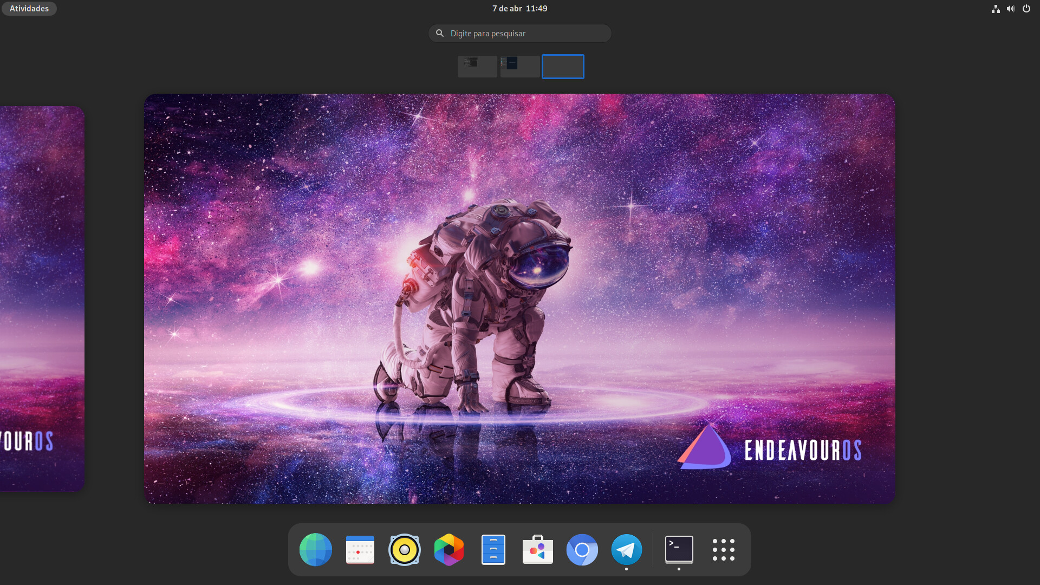1040x585 pixels.
Task: Switch to the first workspace thumbnail
Action: tap(477, 67)
